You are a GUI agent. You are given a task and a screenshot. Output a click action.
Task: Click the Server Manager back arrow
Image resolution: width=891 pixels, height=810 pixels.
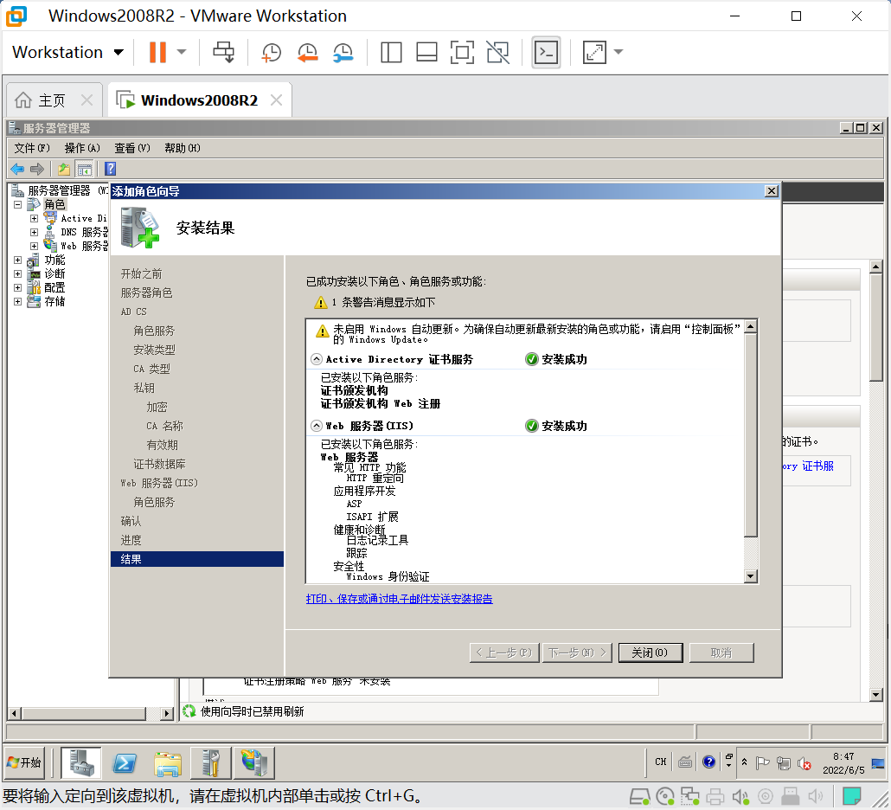[x=17, y=169]
